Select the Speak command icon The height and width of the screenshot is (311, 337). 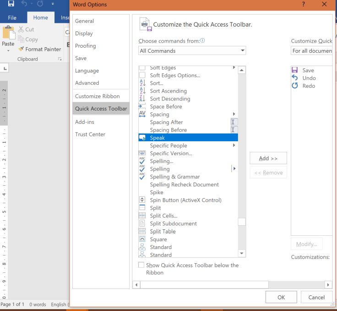142,138
